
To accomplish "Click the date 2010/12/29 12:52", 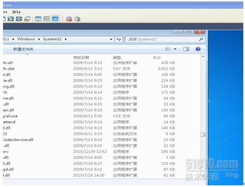I will point(90,152).
